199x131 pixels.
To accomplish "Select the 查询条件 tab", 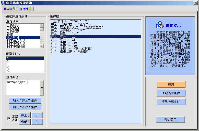I will tap(10, 9).
